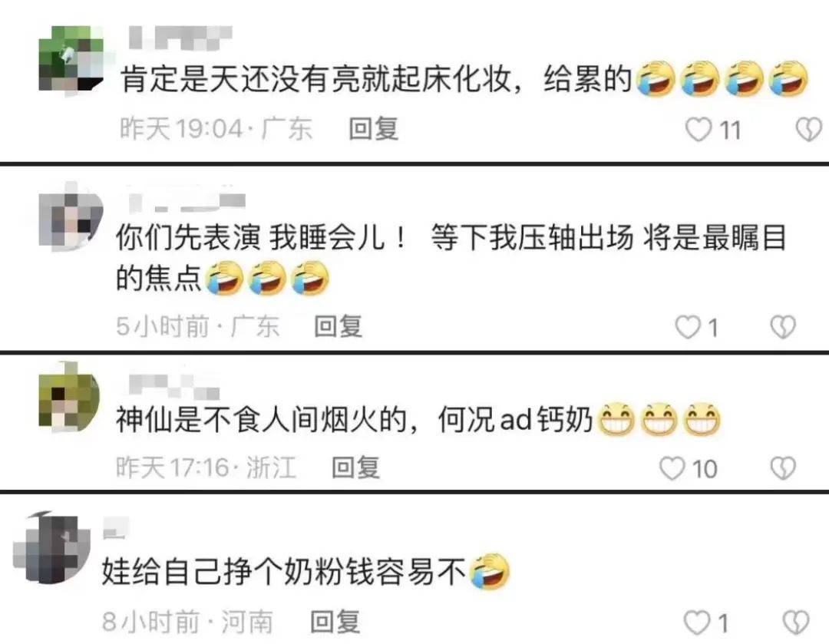The image size is (829, 644).
Task: Select the comment text 娃给自己挣个奶粉钱容易不
Action: tap(283, 572)
